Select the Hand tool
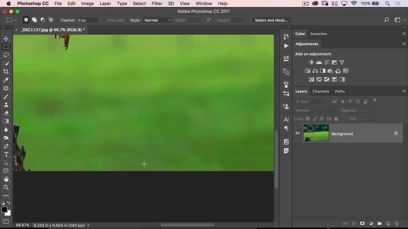 click(x=6, y=179)
